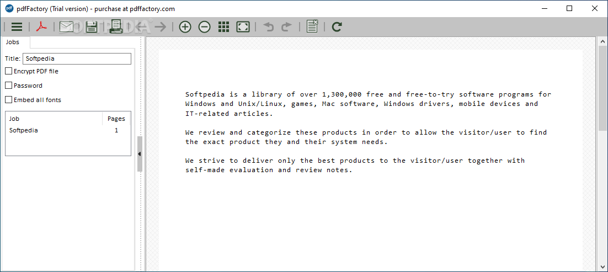This screenshot has height=272, width=608.
Task: Zoom out with the minus circle icon
Action: 204,27
